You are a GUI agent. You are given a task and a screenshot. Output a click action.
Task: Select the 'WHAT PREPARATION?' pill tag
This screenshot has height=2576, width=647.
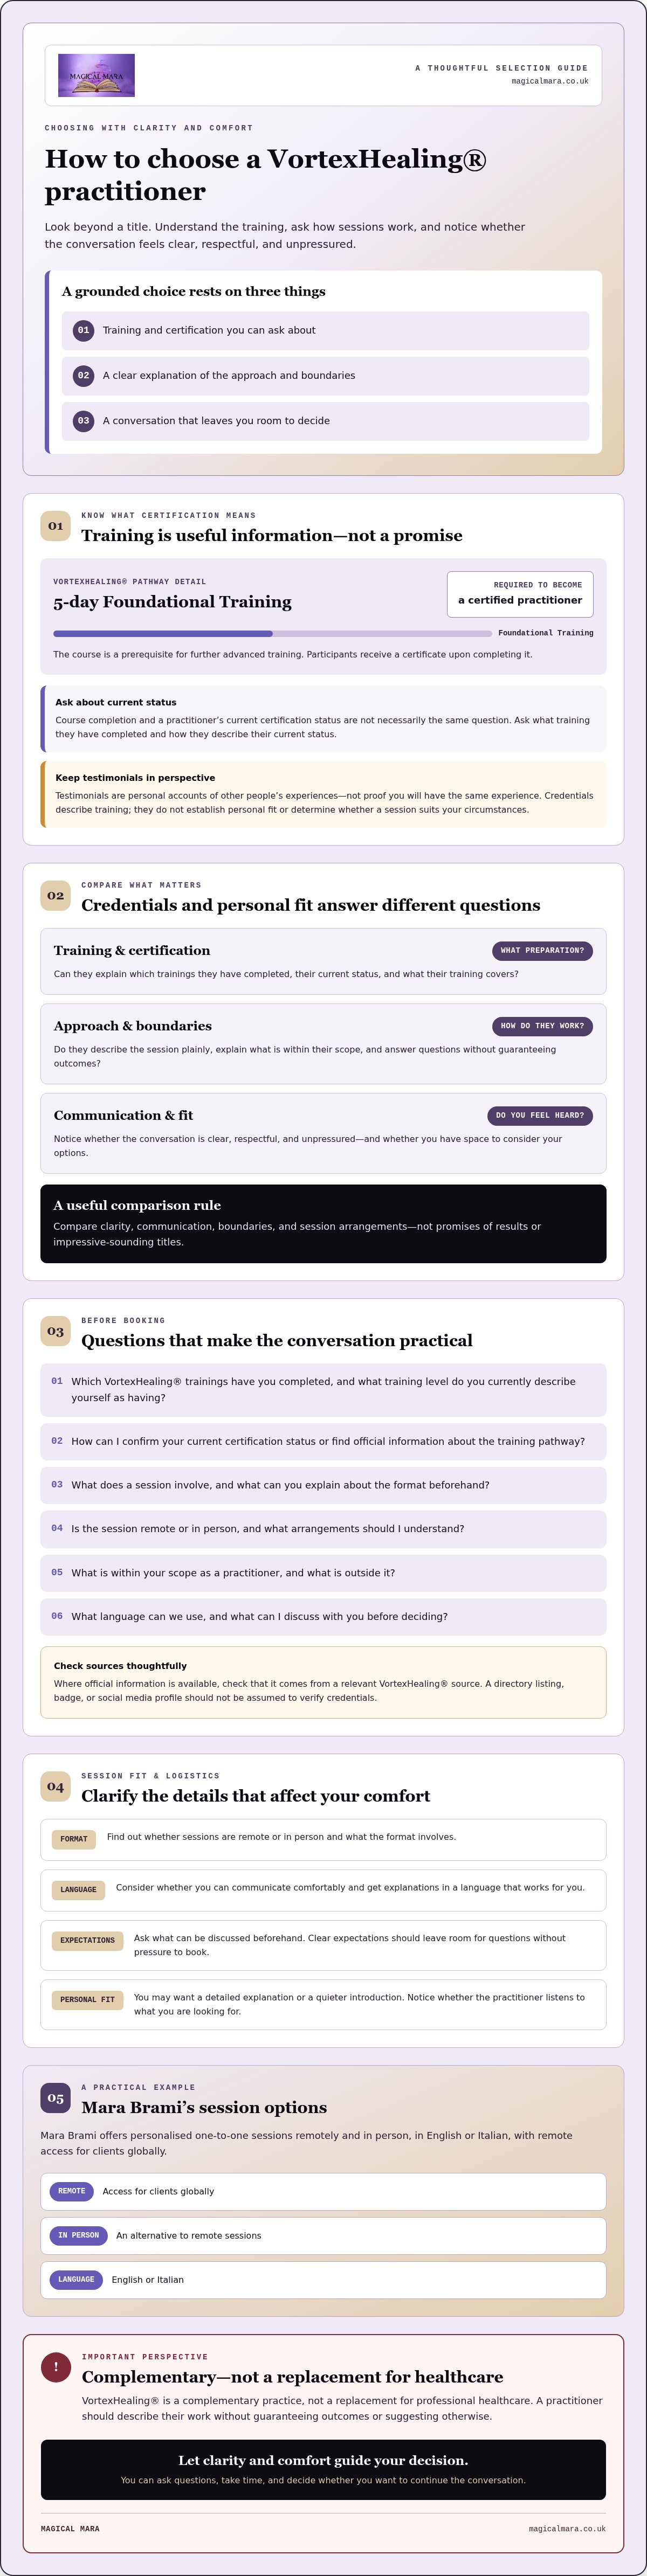pos(542,950)
